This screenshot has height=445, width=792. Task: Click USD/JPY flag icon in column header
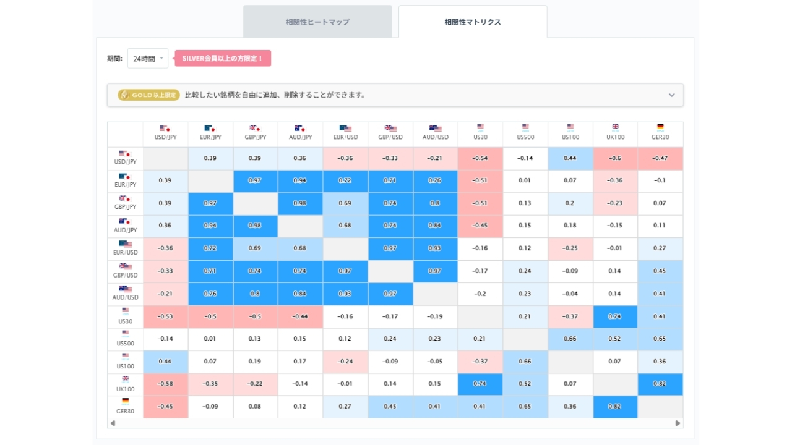coord(165,129)
